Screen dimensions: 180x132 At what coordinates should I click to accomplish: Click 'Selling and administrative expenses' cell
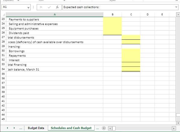pos(55,24)
